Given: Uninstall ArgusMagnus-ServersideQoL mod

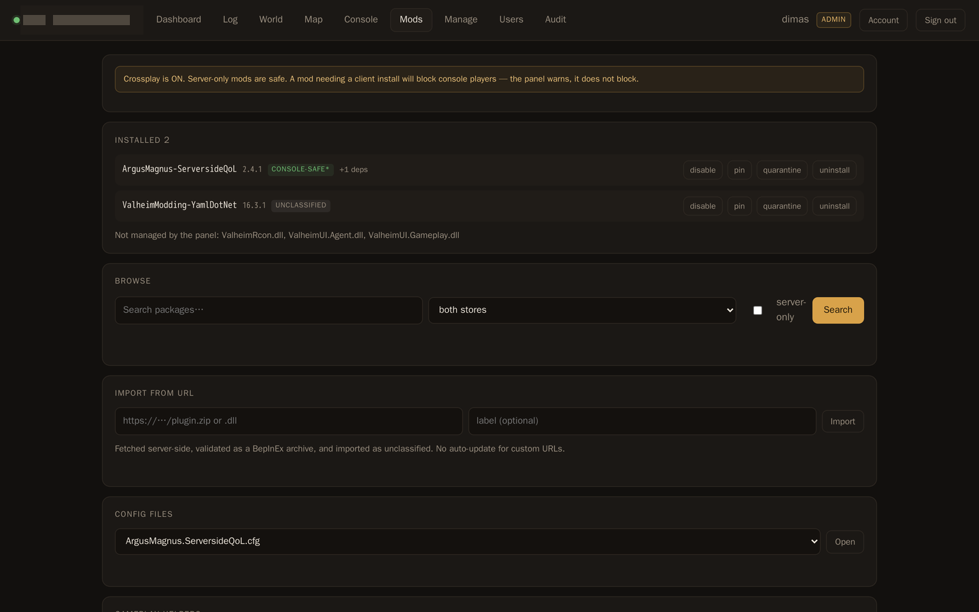Looking at the screenshot, I should click(x=834, y=170).
